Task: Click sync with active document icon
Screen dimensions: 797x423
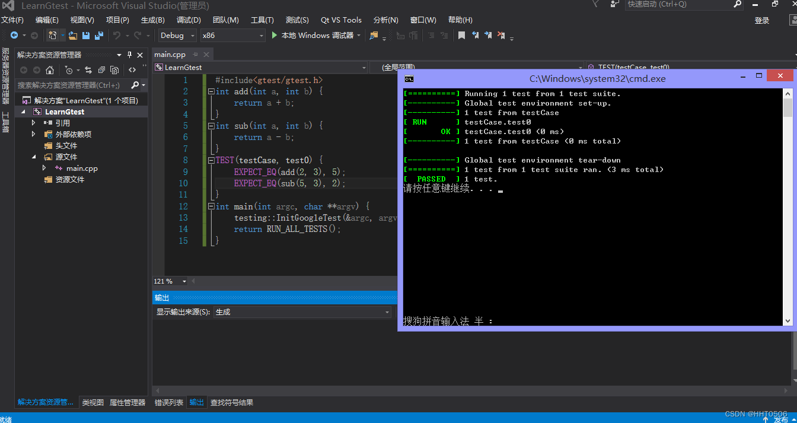Action: click(88, 70)
